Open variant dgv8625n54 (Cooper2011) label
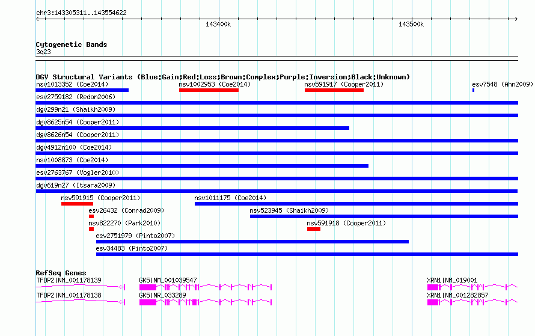Screen dimensions: 535x336 pyautogui.click(x=78, y=122)
